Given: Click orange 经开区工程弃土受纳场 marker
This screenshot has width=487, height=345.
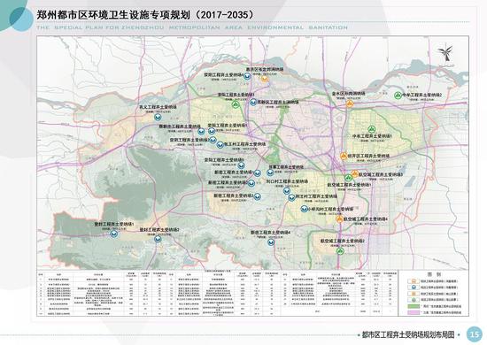Looking at the screenshot, I should click(x=344, y=156).
